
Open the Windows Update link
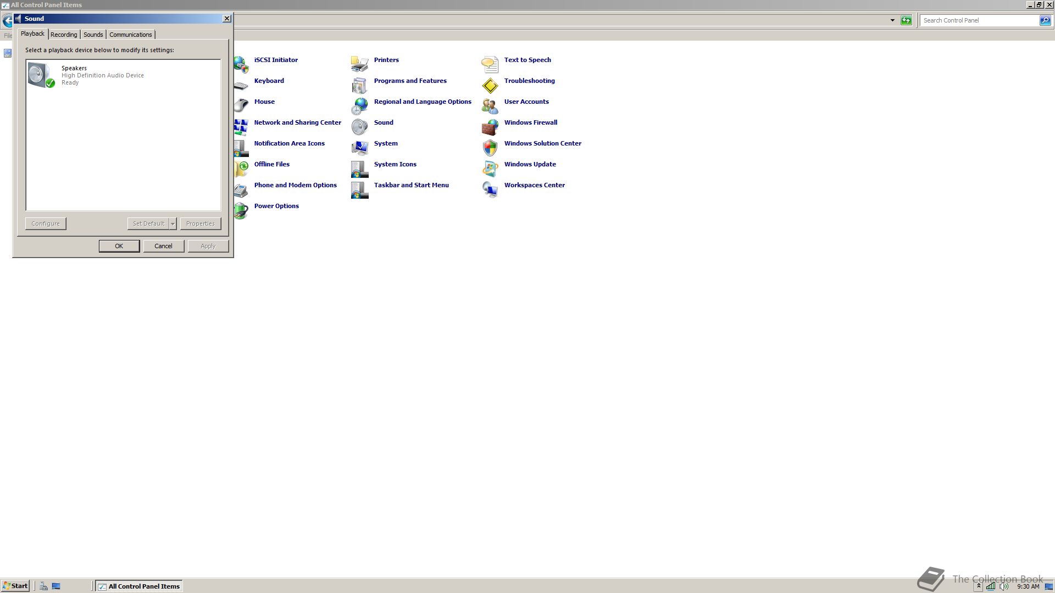tap(530, 164)
